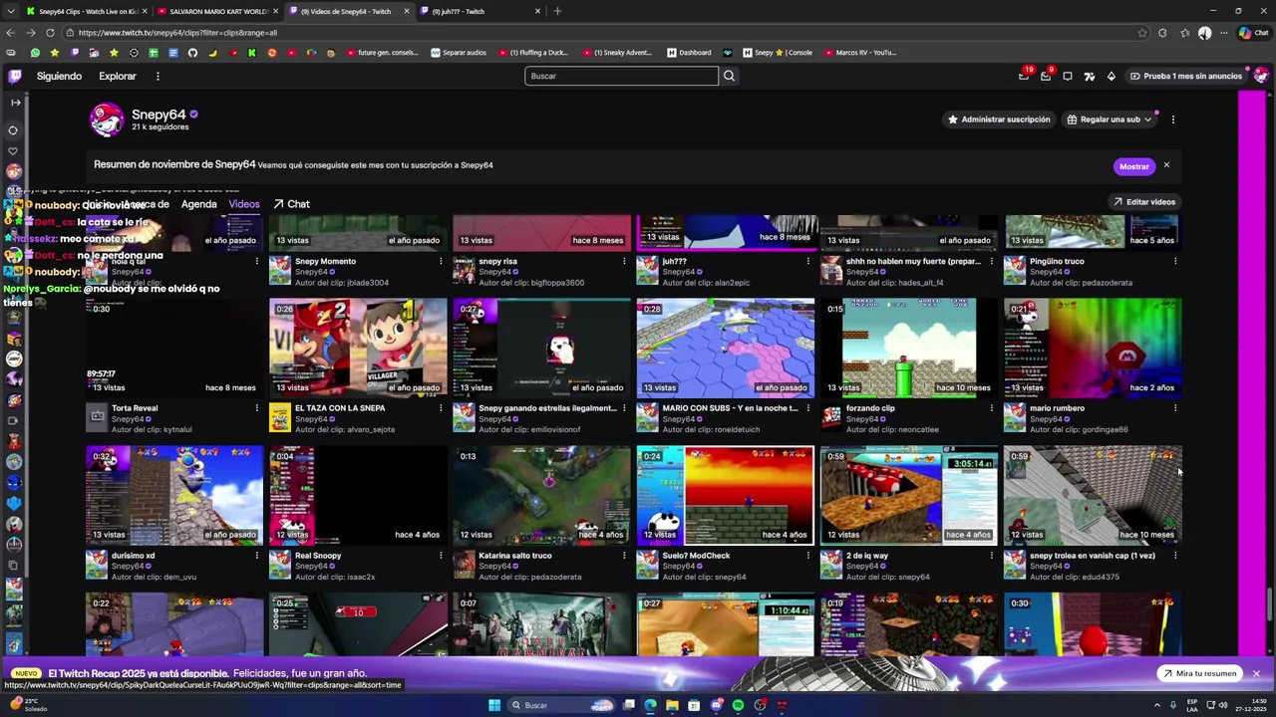Image resolution: width=1276 pixels, height=717 pixels.
Task: Open the EL TAZA CON LA SNEPA thumbnail
Action: [358, 348]
